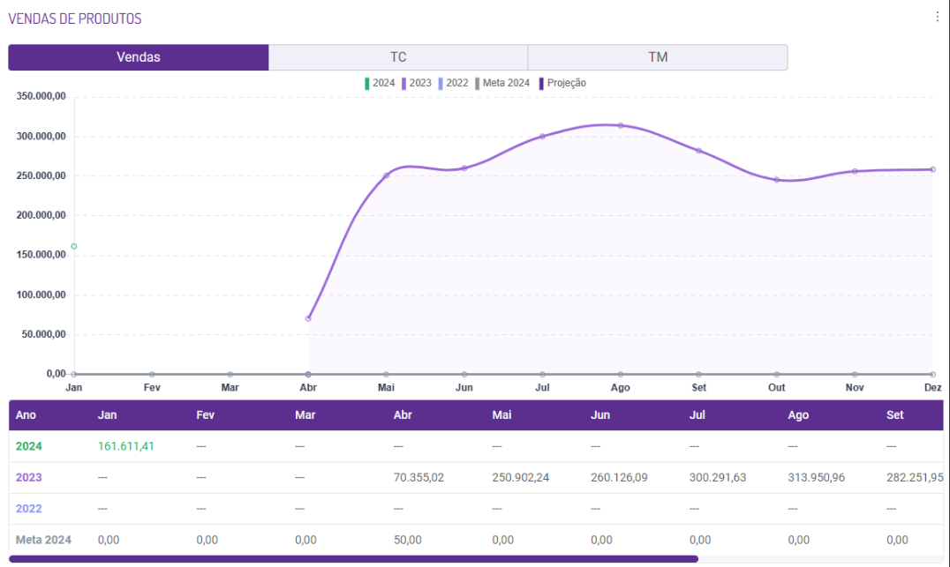Image resolution: width=950 pixels, height=567 pixels.
Task: Select the 2022 row label
Action: click(x=28, y=508)
